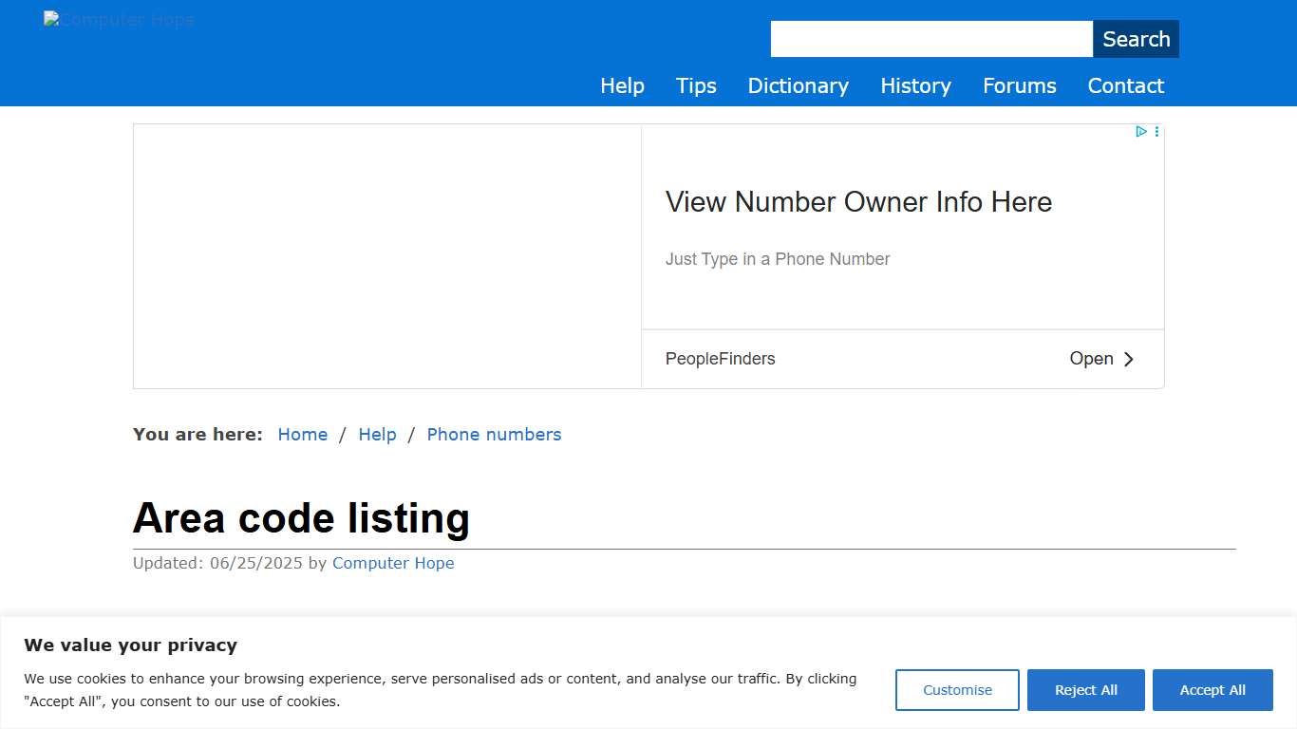Click the Computer Hope logo
Viewport: 1297px width, 729px height.
coord(119,19)
